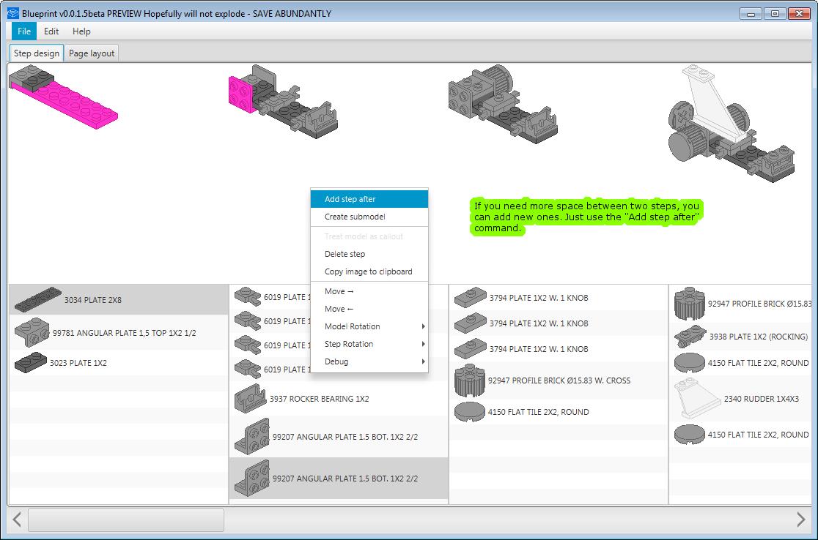
Task: Open the Edit menu
Action: (51, 31)
